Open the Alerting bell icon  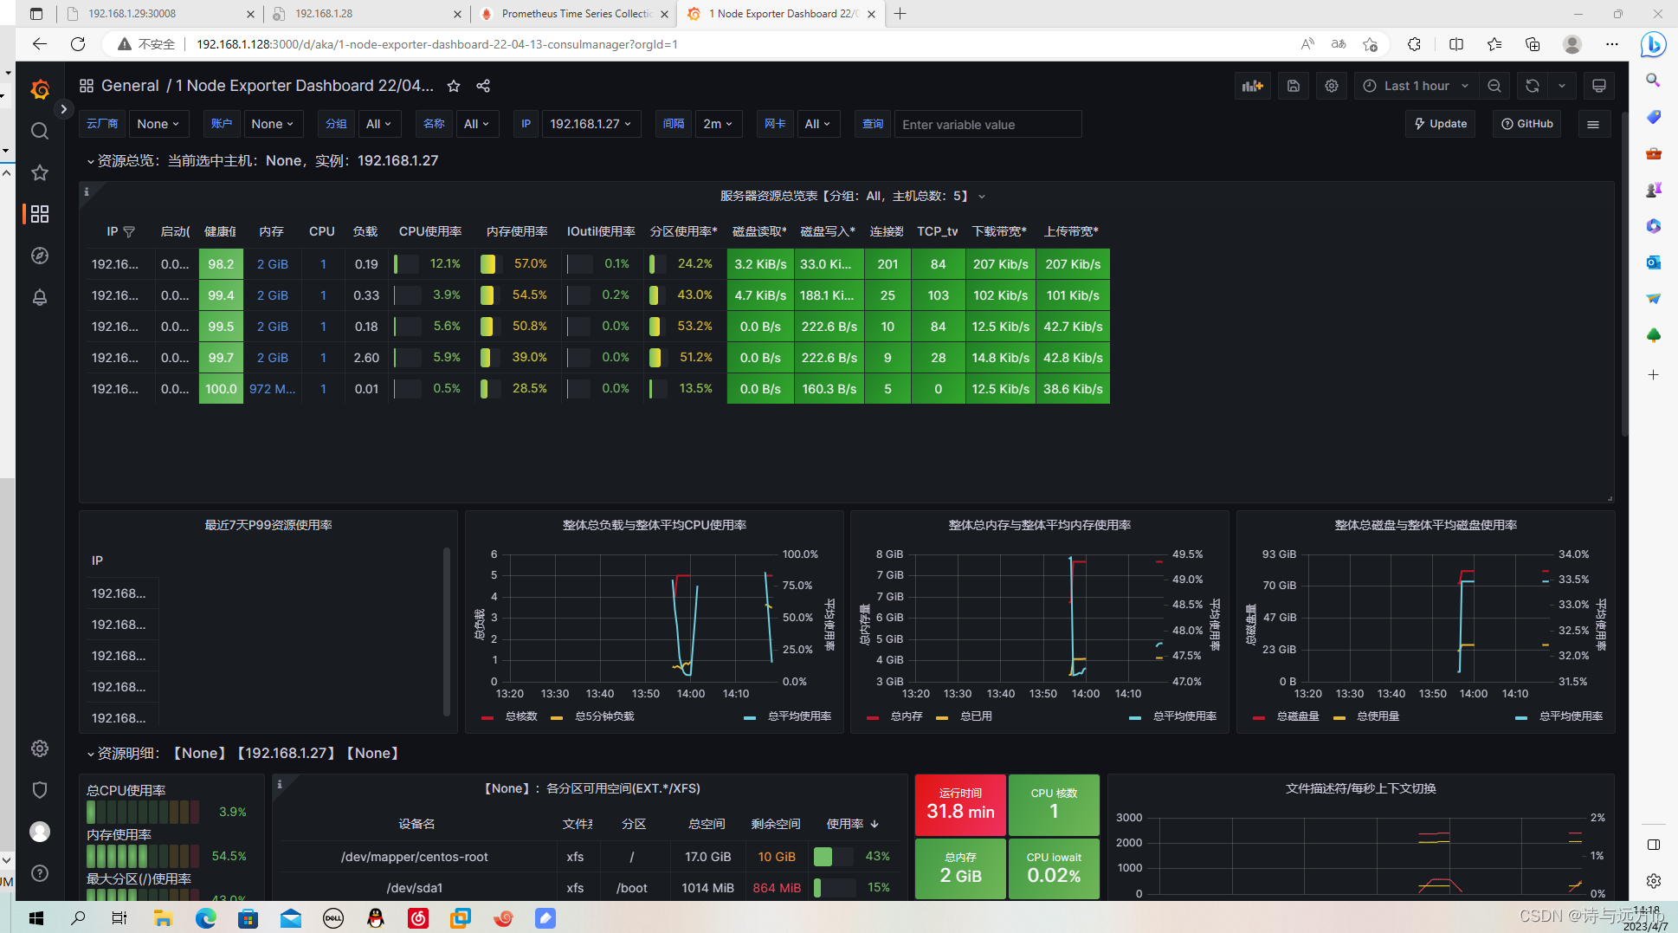coord(40,297)
